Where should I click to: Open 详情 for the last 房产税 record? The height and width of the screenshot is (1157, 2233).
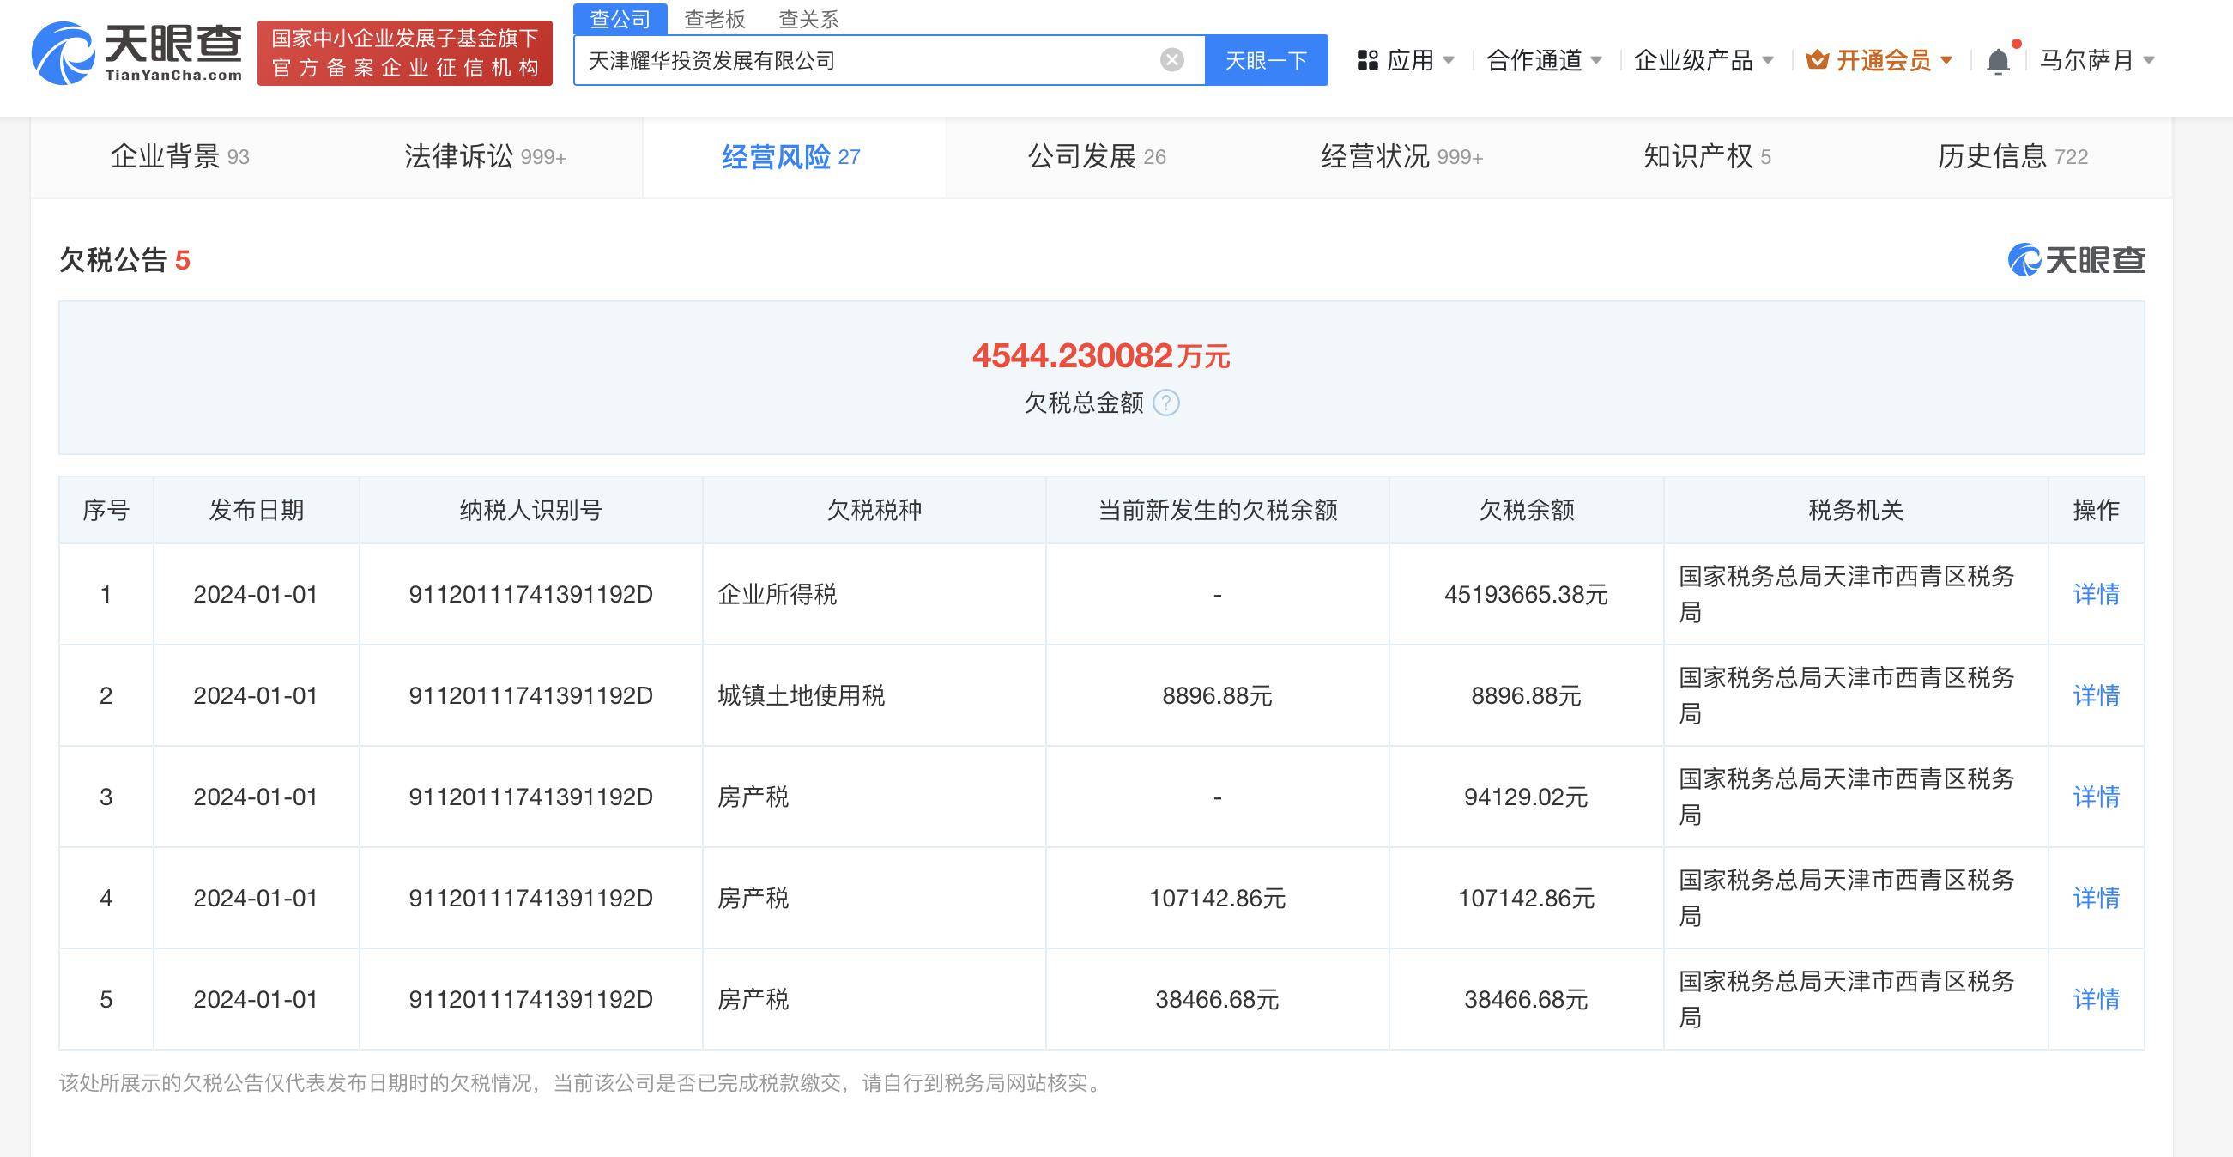click(x=2095, y=999)
